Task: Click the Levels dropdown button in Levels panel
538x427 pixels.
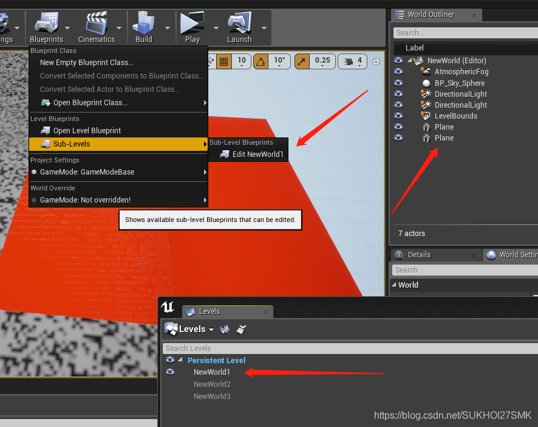Action: [x=189, y=329]
